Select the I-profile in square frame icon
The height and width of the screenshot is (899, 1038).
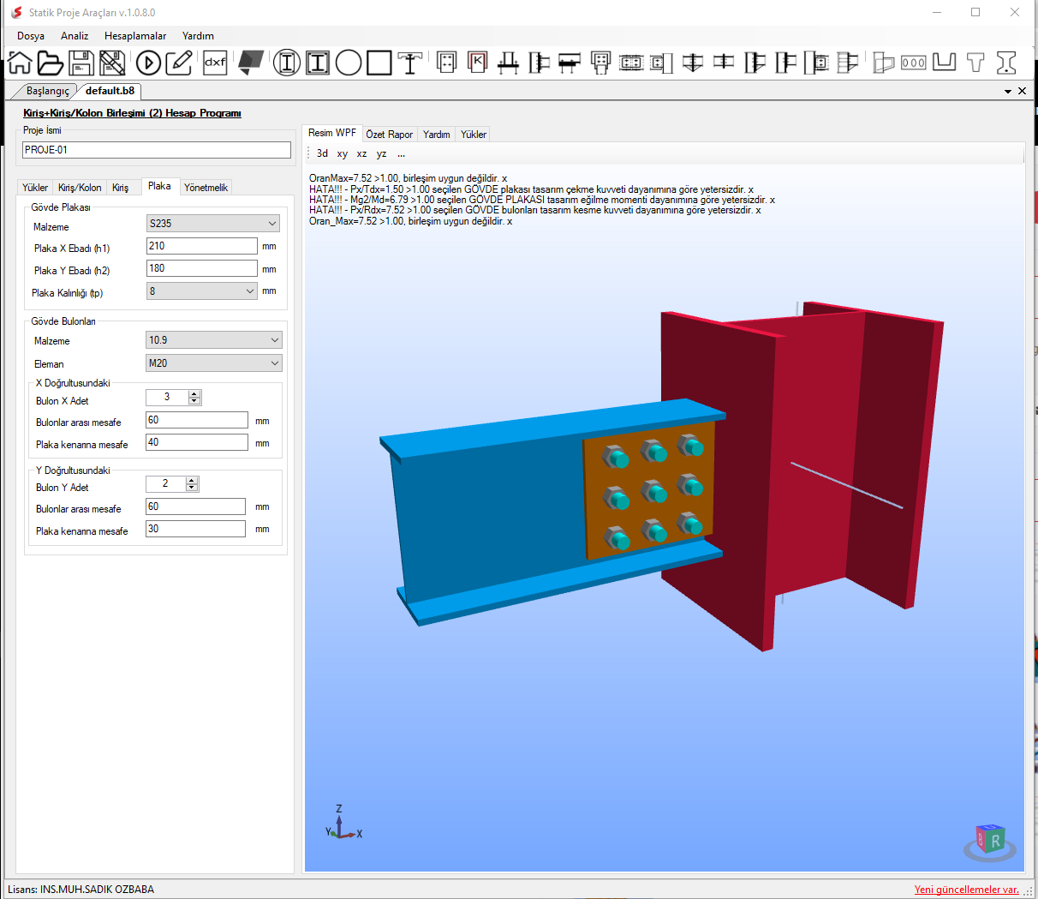pyautogui.click(x=318, y=63)
